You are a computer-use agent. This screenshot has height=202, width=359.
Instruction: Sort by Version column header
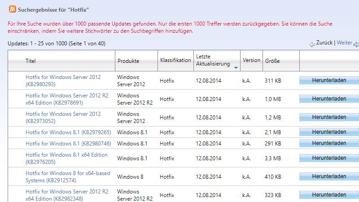coord(251,60)
